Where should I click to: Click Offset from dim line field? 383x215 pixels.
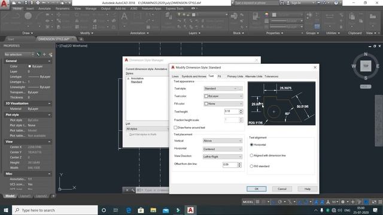pyautogui.click(x=230, y=165)
